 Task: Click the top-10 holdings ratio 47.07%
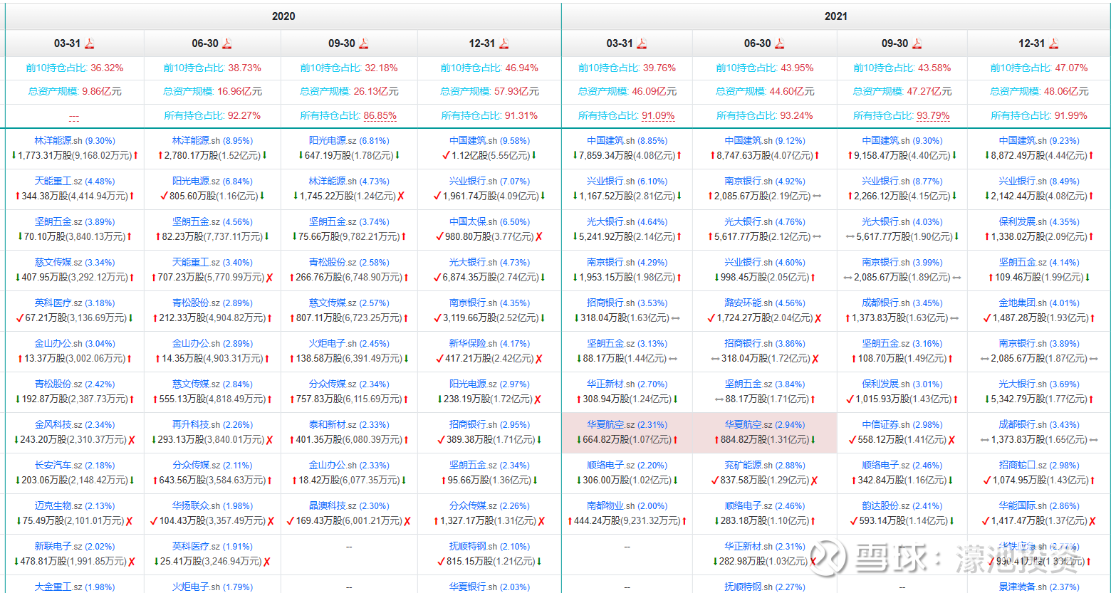(x=1071, y=68)
